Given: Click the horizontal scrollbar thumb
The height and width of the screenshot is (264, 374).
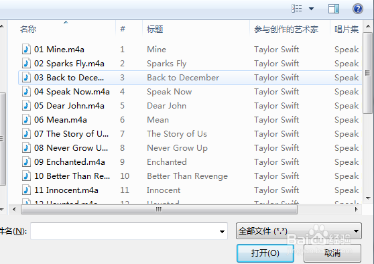Looking at the screenshot, I should [159, 209].
